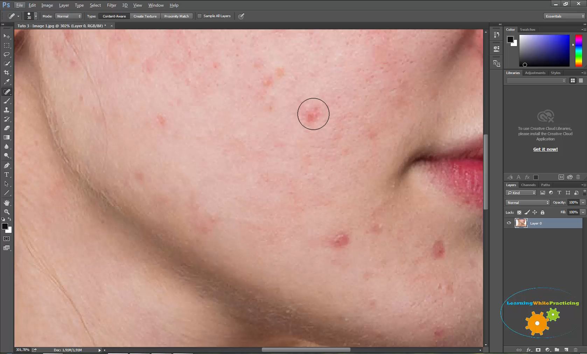Open the layer Opacity dropdown arrow
The height and width of the screenshot is (354, 587).
tap(583, 202)
